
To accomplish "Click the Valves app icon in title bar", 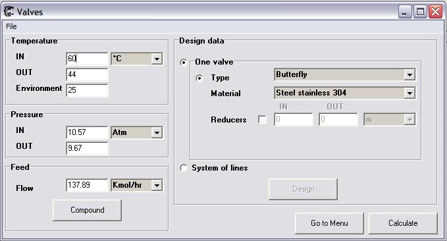I will pos(9,11).
